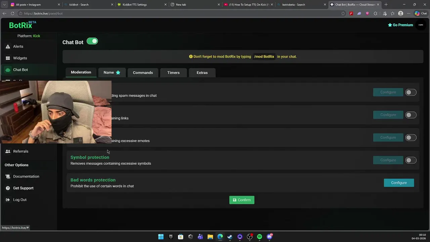Image resolution: width=430 pixels, height=242 pixels.
Task: Click the Widgets grid icon in sidebar
Action: 8,58
